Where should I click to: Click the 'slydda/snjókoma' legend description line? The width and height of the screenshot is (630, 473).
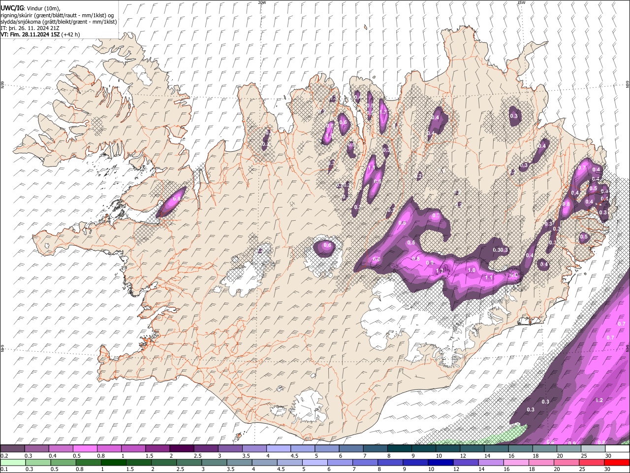tap(59, 22)
